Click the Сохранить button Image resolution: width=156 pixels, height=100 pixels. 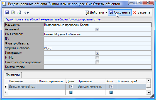coord(120,12)
